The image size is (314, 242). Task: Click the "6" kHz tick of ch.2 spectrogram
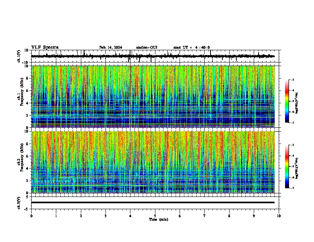click(28, 156)
